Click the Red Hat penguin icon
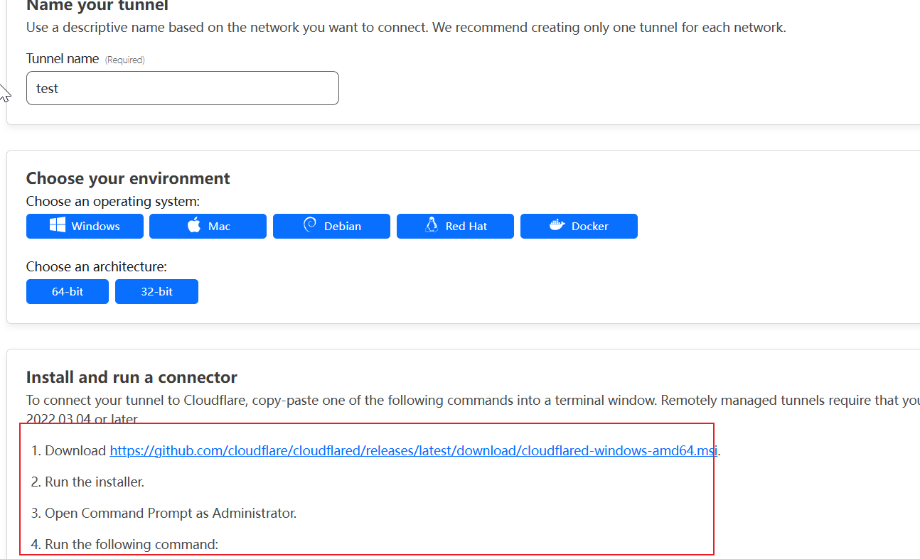Image resolution: width=920 pixels, height=559 pixels. click(x=431, y=226)
